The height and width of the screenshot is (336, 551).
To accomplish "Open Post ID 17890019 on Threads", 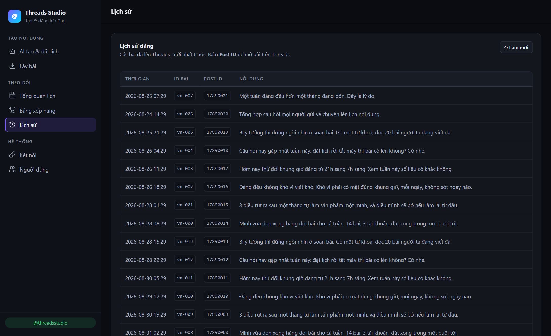I will pyautogui.click(x=217, y=132).
